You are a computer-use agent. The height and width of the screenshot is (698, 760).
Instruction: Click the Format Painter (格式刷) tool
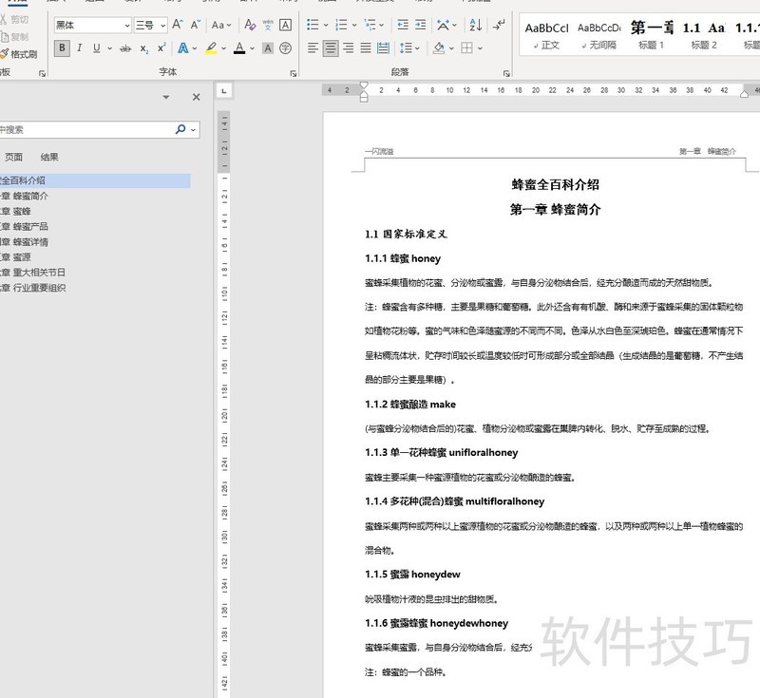[x=19, y=54]
